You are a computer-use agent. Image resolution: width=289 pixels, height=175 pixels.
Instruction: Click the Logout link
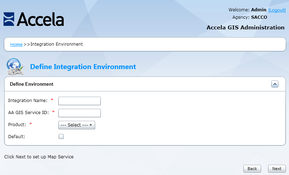tap(277, 10)
